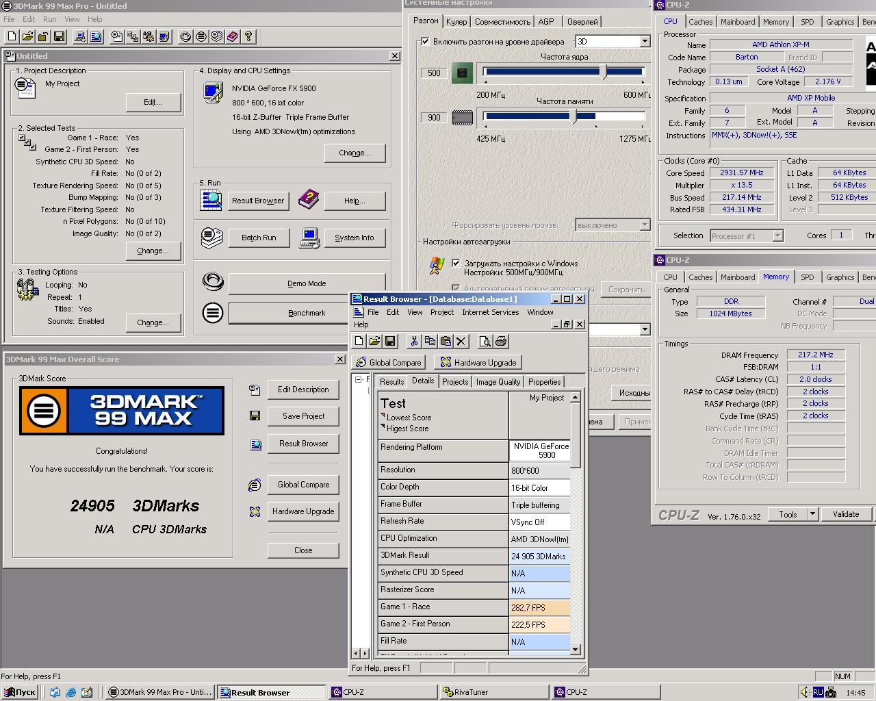This screenshot has height=701, width=876.
Task: Click the core clock value field showing 500
Action: point(434,73)
